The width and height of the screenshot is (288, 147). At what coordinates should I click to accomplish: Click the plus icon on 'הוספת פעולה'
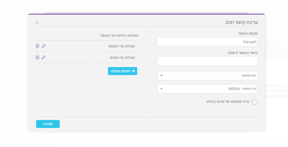click(133, 71)
